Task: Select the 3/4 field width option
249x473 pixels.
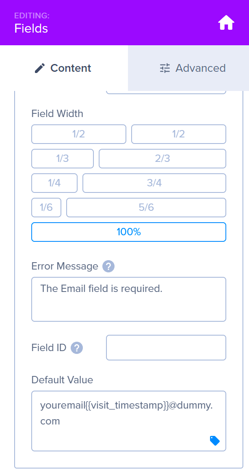Action: (154, 183)
